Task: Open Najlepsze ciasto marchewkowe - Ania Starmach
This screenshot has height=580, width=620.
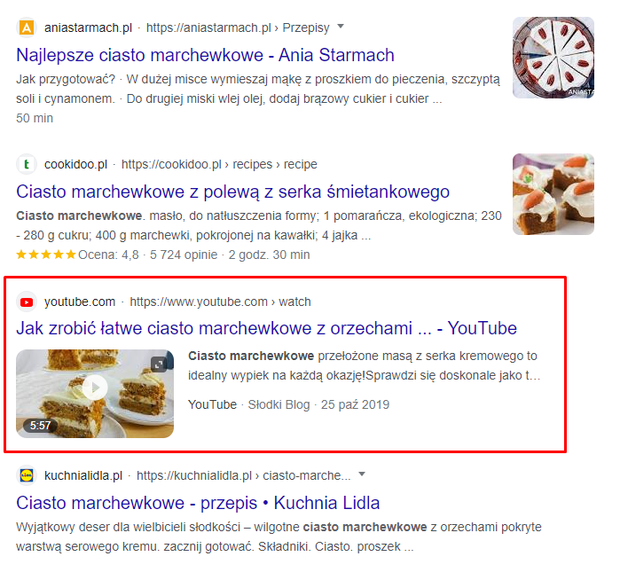Action: click(x=205, y=55)
